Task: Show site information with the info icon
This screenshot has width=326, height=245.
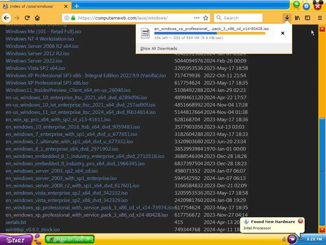Action: point(67,18)
